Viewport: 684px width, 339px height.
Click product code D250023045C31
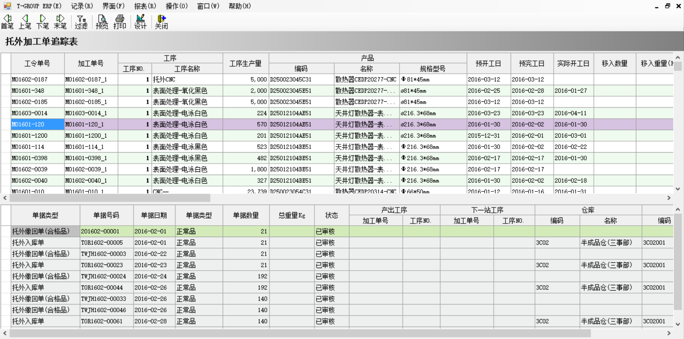pos(302,79)
